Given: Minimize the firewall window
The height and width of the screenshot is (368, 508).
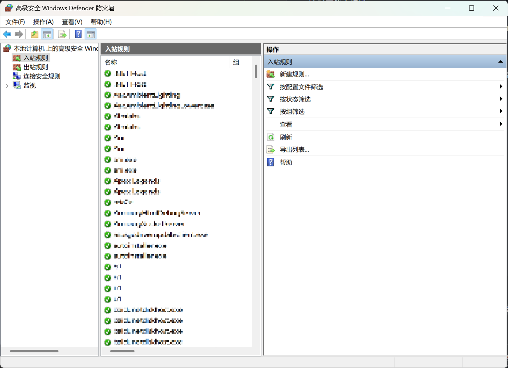Looking at the screenshot, I should point(448,8).
